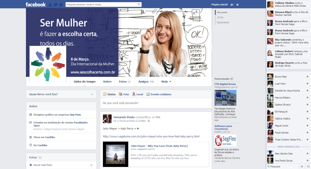Open John Mayer - Who You Love title link

159,146
